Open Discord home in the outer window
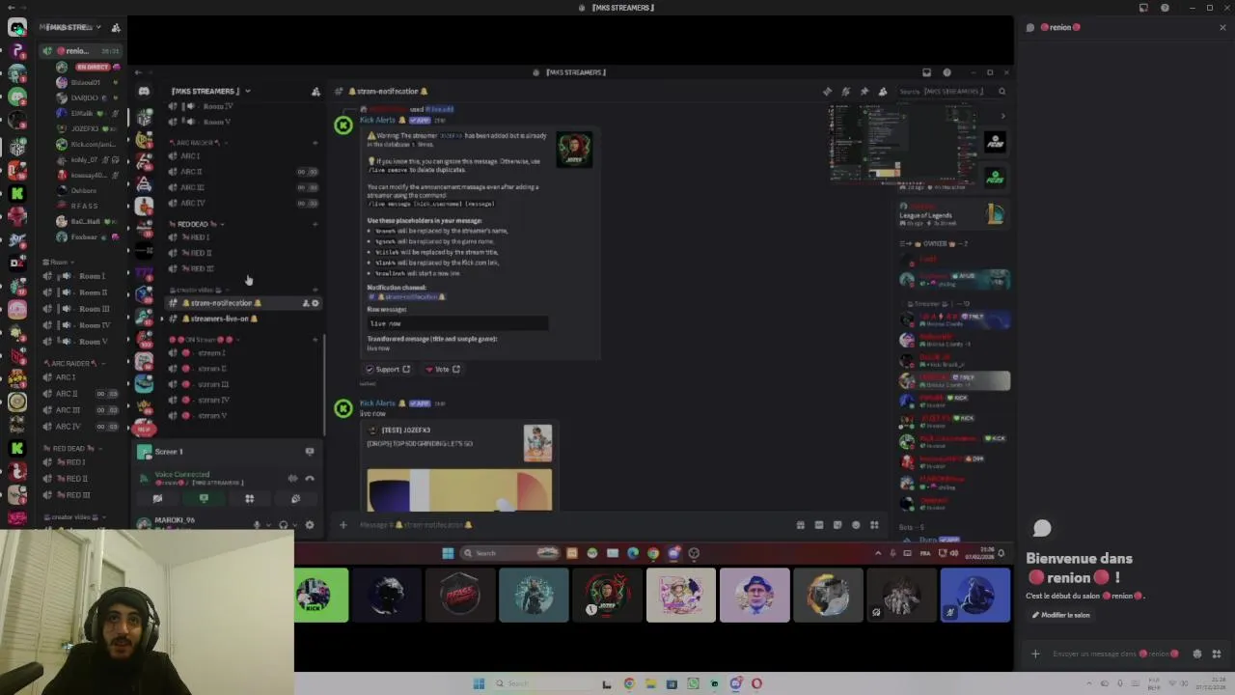This screenshot has height=695, width=1235. click(17, 27)
